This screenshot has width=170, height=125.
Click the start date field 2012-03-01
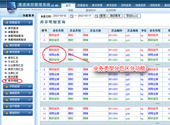pyautogui.click(x=61, y=16)
